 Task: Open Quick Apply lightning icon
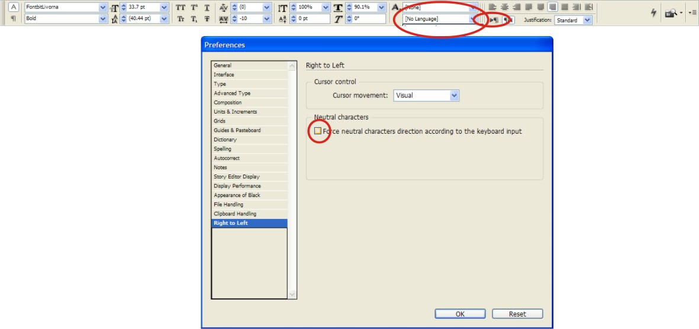click(653, 13)
